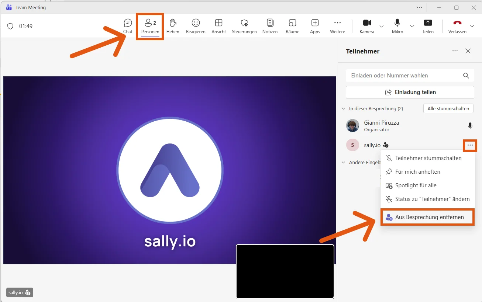
Task: Open Räume breakout rooms
Action: click(292, 26)
